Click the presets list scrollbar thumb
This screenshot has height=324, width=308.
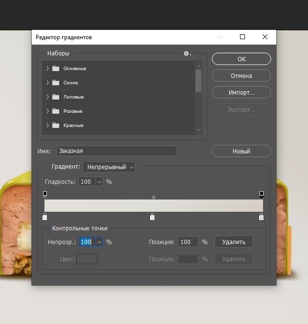(198, 81)
